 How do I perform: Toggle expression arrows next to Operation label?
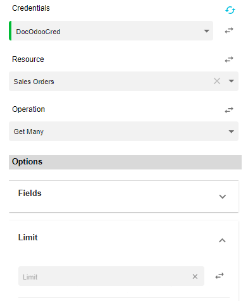[229, 110]
